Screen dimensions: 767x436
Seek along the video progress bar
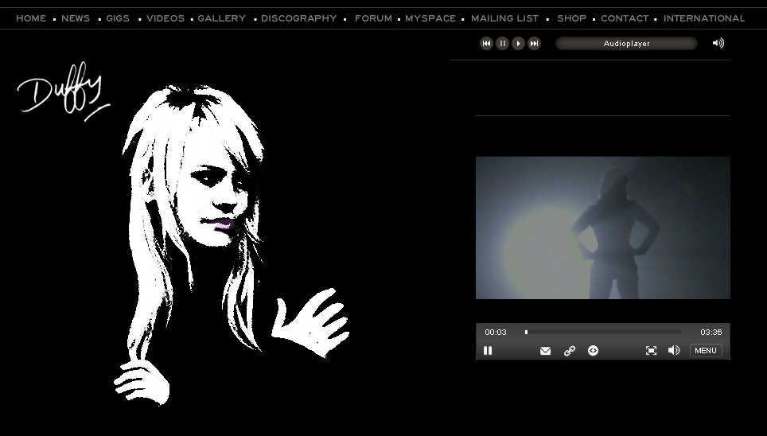(602, 332)
